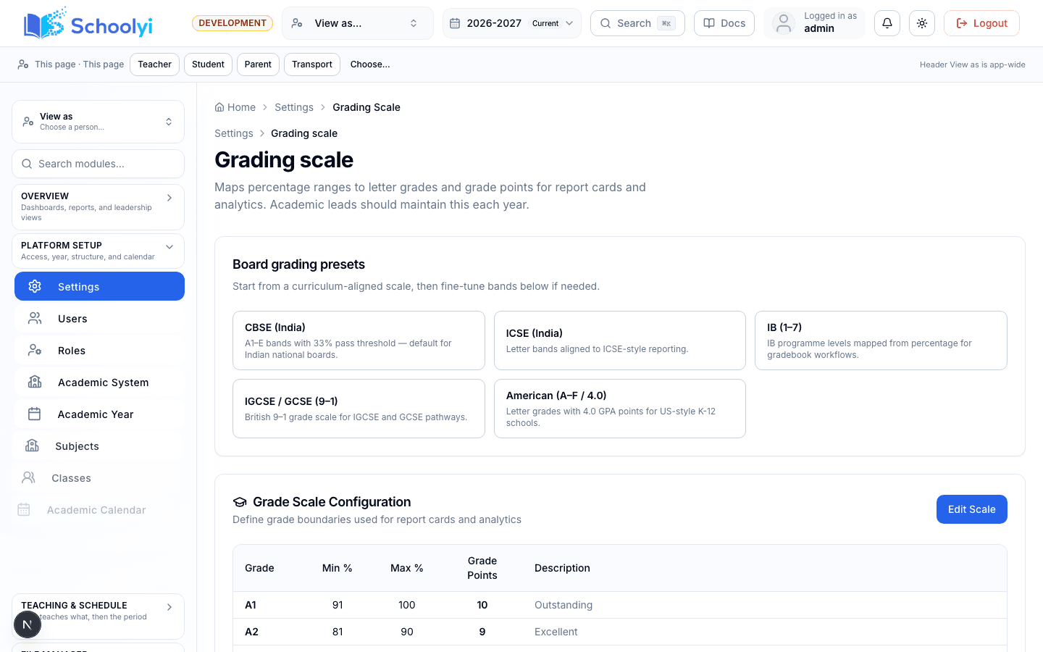
Task: Open the Users menu item
Action: click(99, 319)
